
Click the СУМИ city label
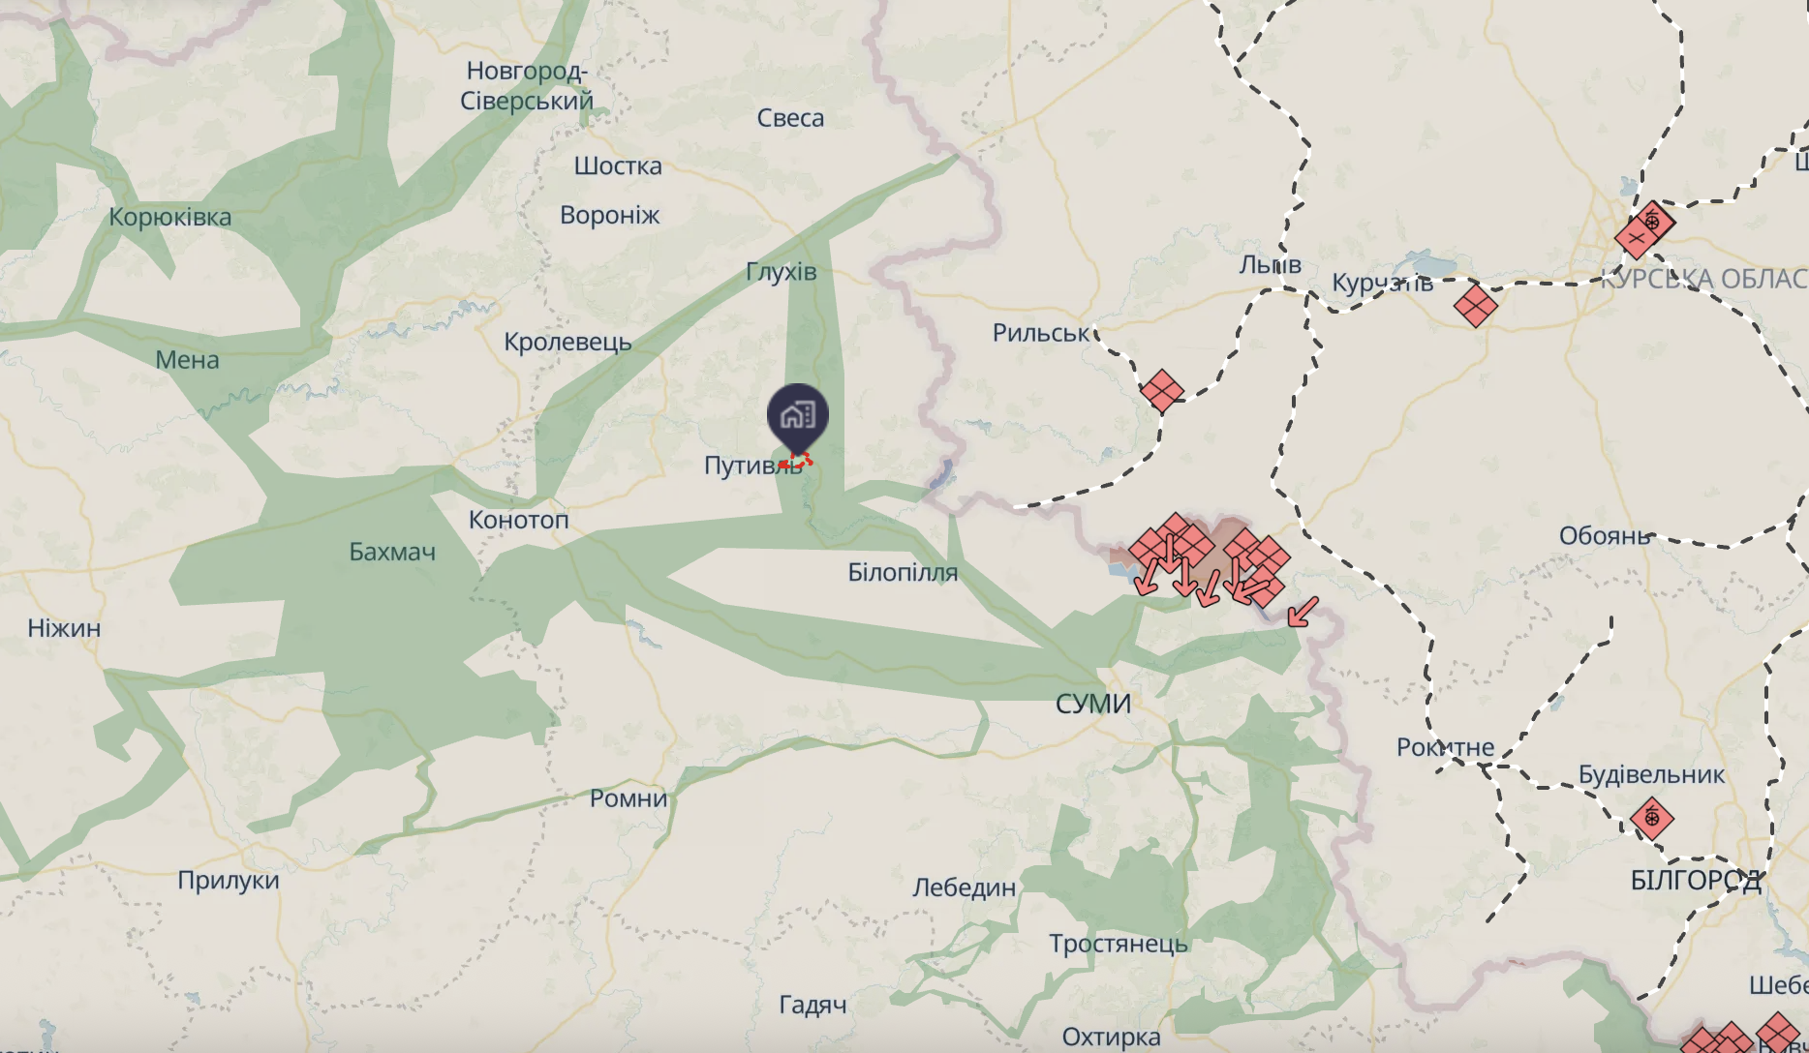[1093, 704]
